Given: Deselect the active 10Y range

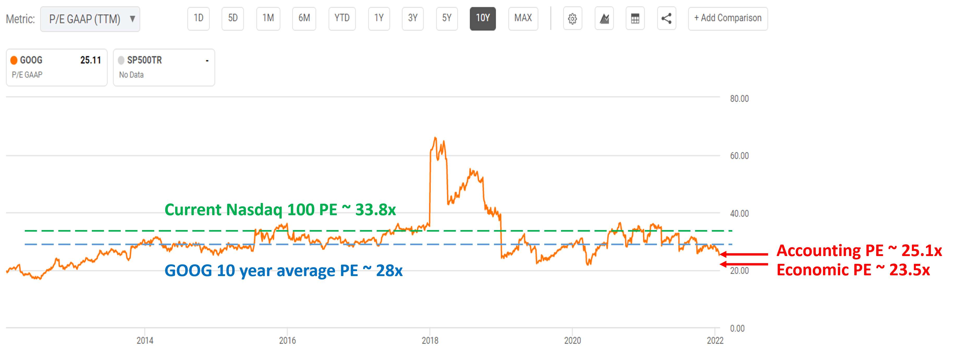Looking at the screenshot, I should pyautogui.click(x=483, y=18).
